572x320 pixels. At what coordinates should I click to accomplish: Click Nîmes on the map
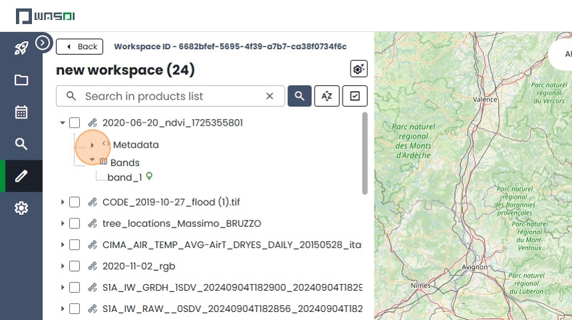pos(420,285)
